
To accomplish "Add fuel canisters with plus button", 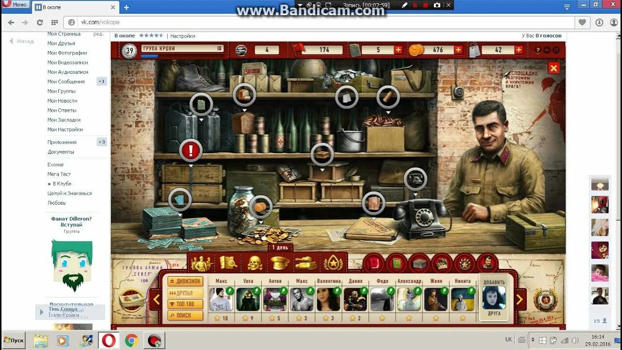I will [x=398, y=50].
